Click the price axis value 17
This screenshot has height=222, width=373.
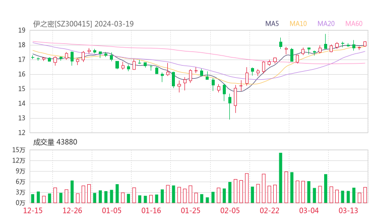tap(22, 60)
